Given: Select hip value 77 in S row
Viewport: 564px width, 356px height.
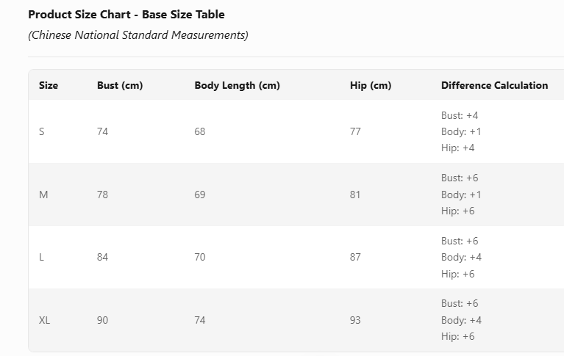Looking at the screenshot, I should (x=356, y=131).
